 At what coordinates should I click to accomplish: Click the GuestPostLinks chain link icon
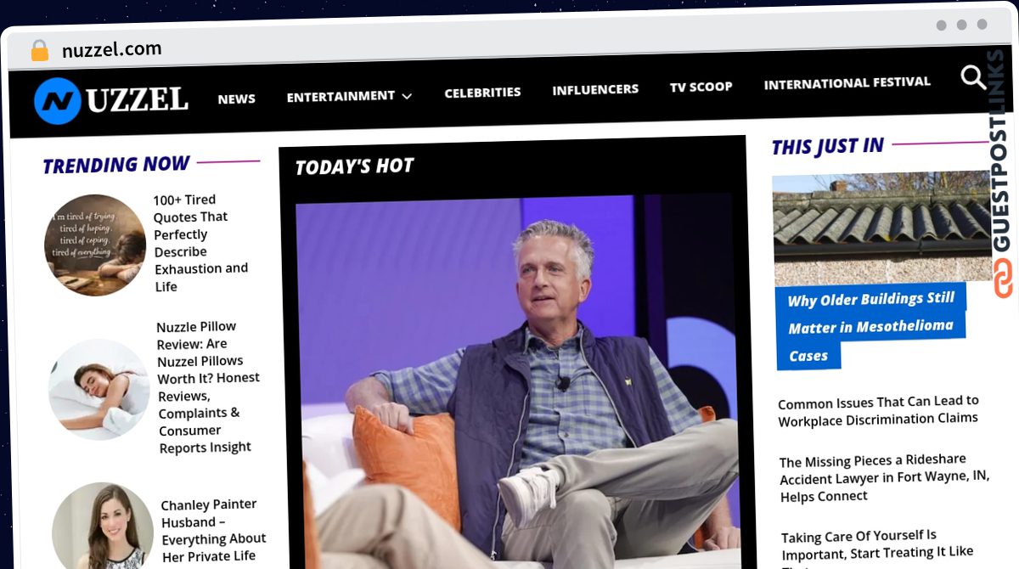[x=1003, y=279]
